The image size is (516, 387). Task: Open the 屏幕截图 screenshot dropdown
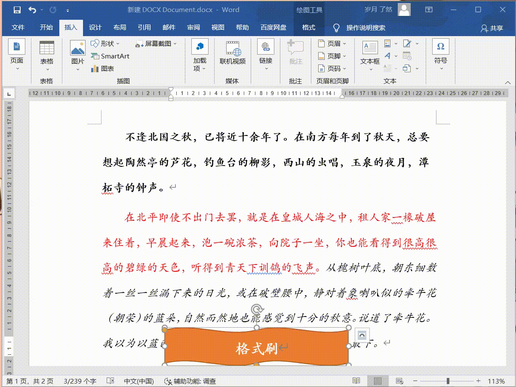coord(156,43)
